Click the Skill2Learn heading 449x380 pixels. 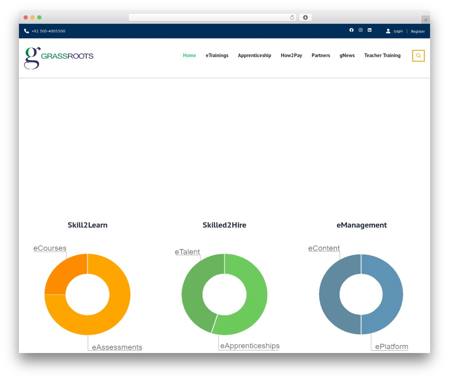(x=88, y=225)
